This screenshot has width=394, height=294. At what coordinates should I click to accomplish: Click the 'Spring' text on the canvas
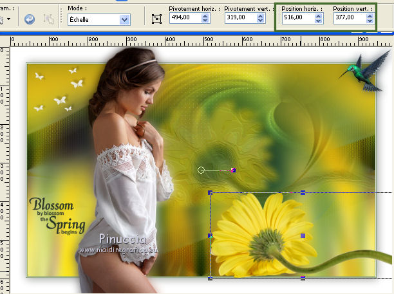[66, 225]
